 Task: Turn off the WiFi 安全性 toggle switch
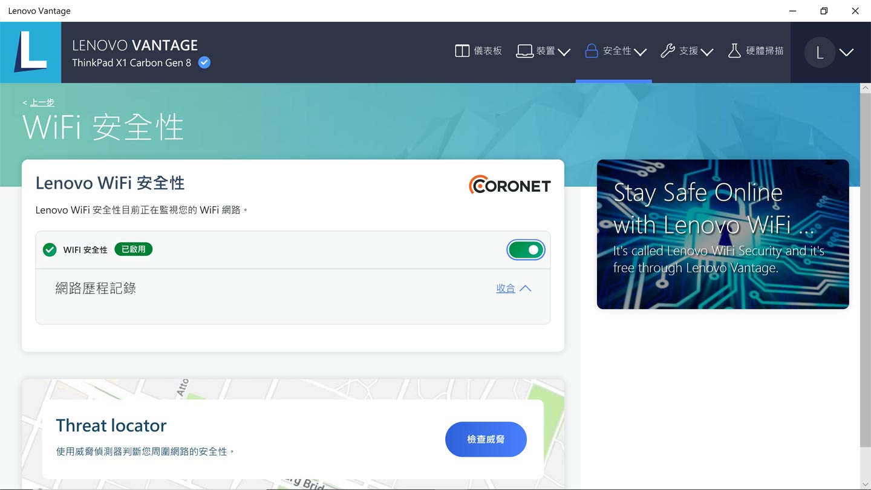[x=526, y=250]
